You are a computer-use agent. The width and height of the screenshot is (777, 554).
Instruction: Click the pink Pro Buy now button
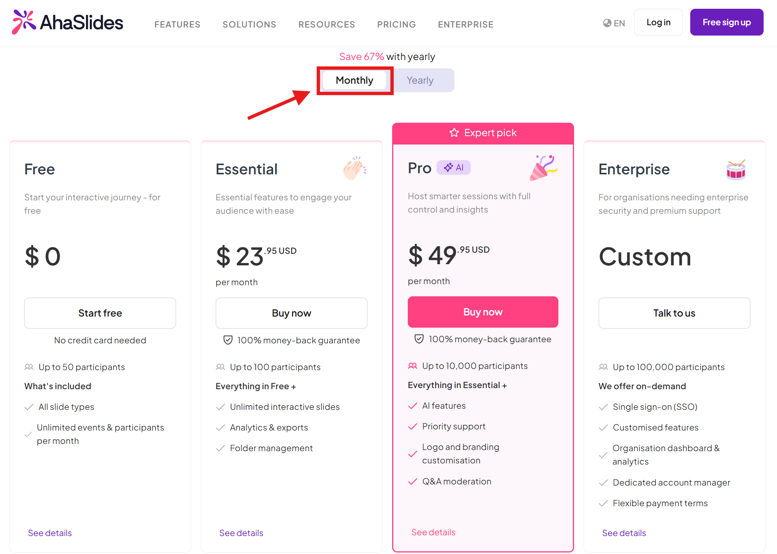coord(483,312)
